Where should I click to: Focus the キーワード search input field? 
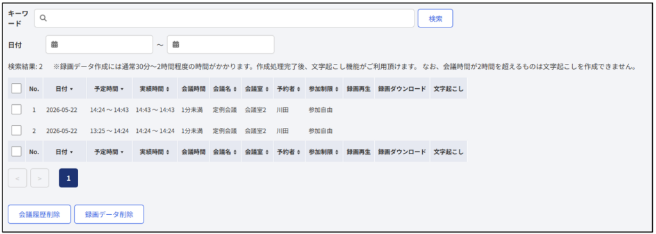tap(224, 19)
